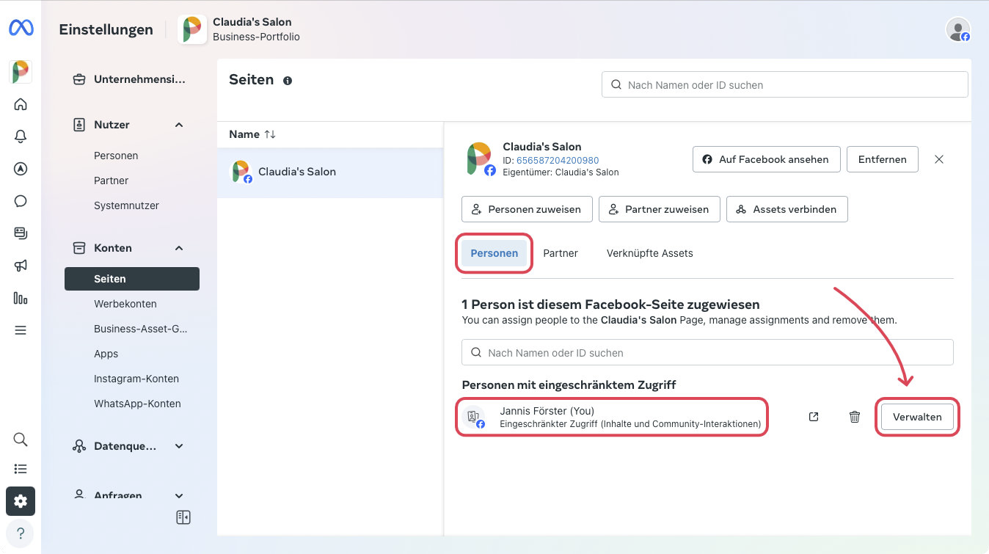Open help question mark icon
This screenshot has width=989, height=554.
tap(21, 533)
